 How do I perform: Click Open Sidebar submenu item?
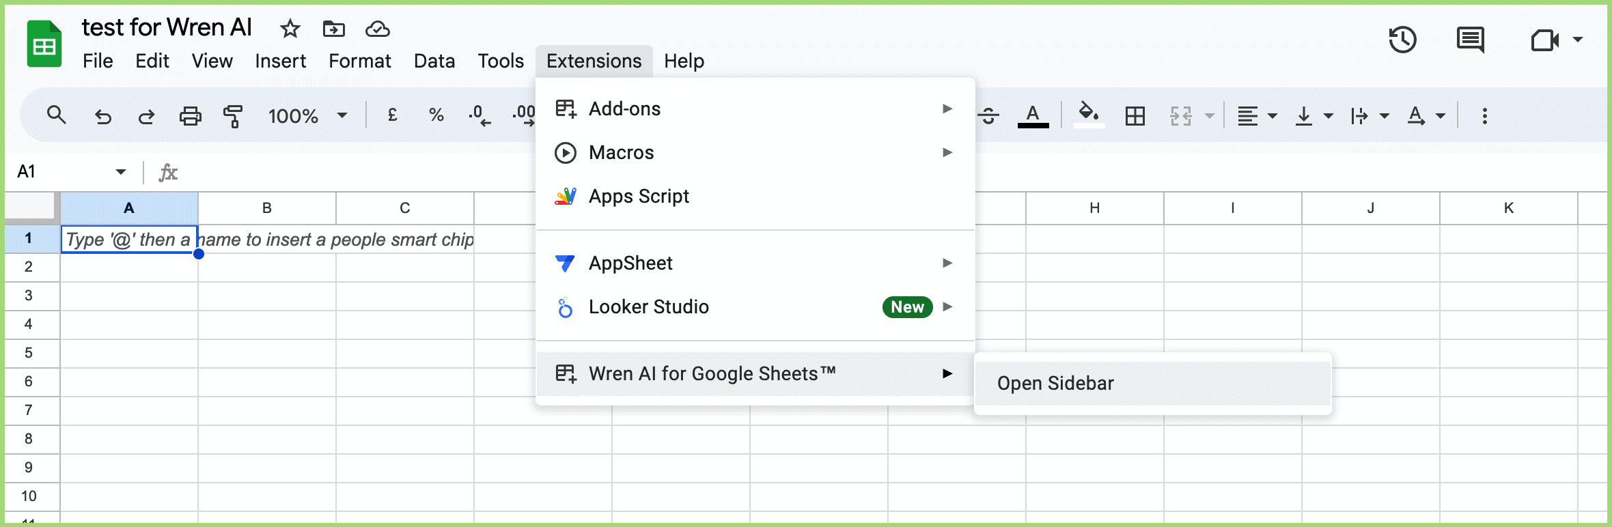click(x=1153, y=384)
